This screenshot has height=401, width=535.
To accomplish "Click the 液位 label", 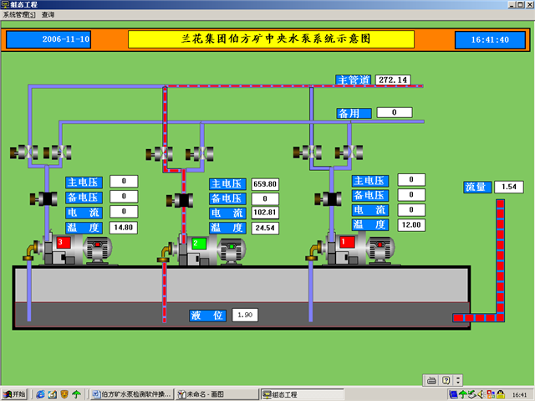I will tap(207, 316).
